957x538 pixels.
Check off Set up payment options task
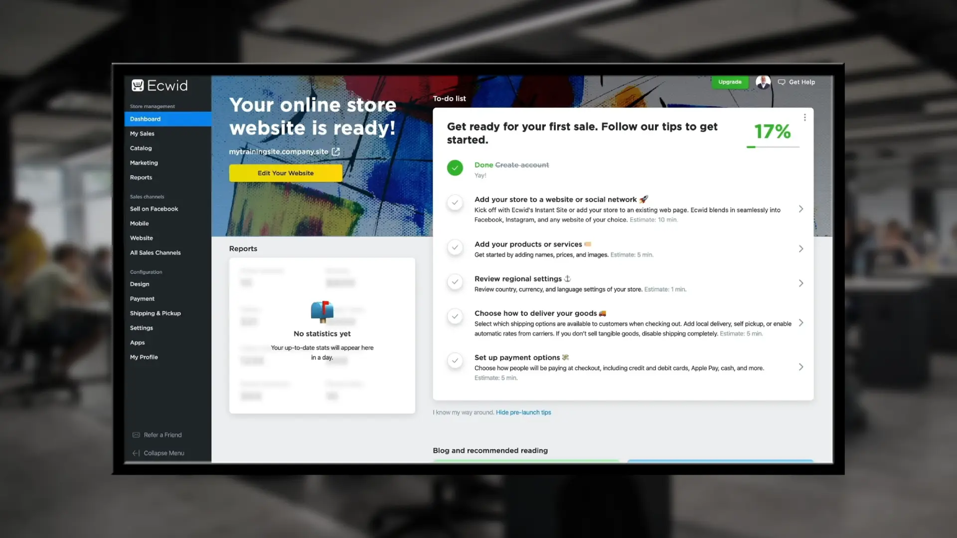pyautogui.click(x=455, y=361)
